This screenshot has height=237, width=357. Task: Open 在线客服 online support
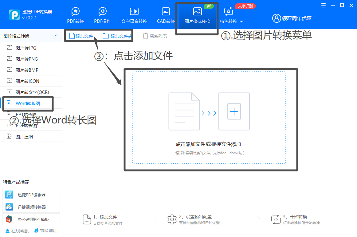17,231
